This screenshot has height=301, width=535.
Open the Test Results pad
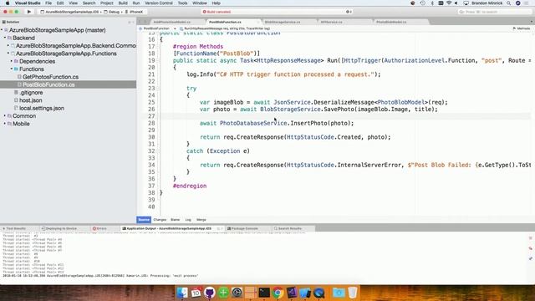point(14,228)
